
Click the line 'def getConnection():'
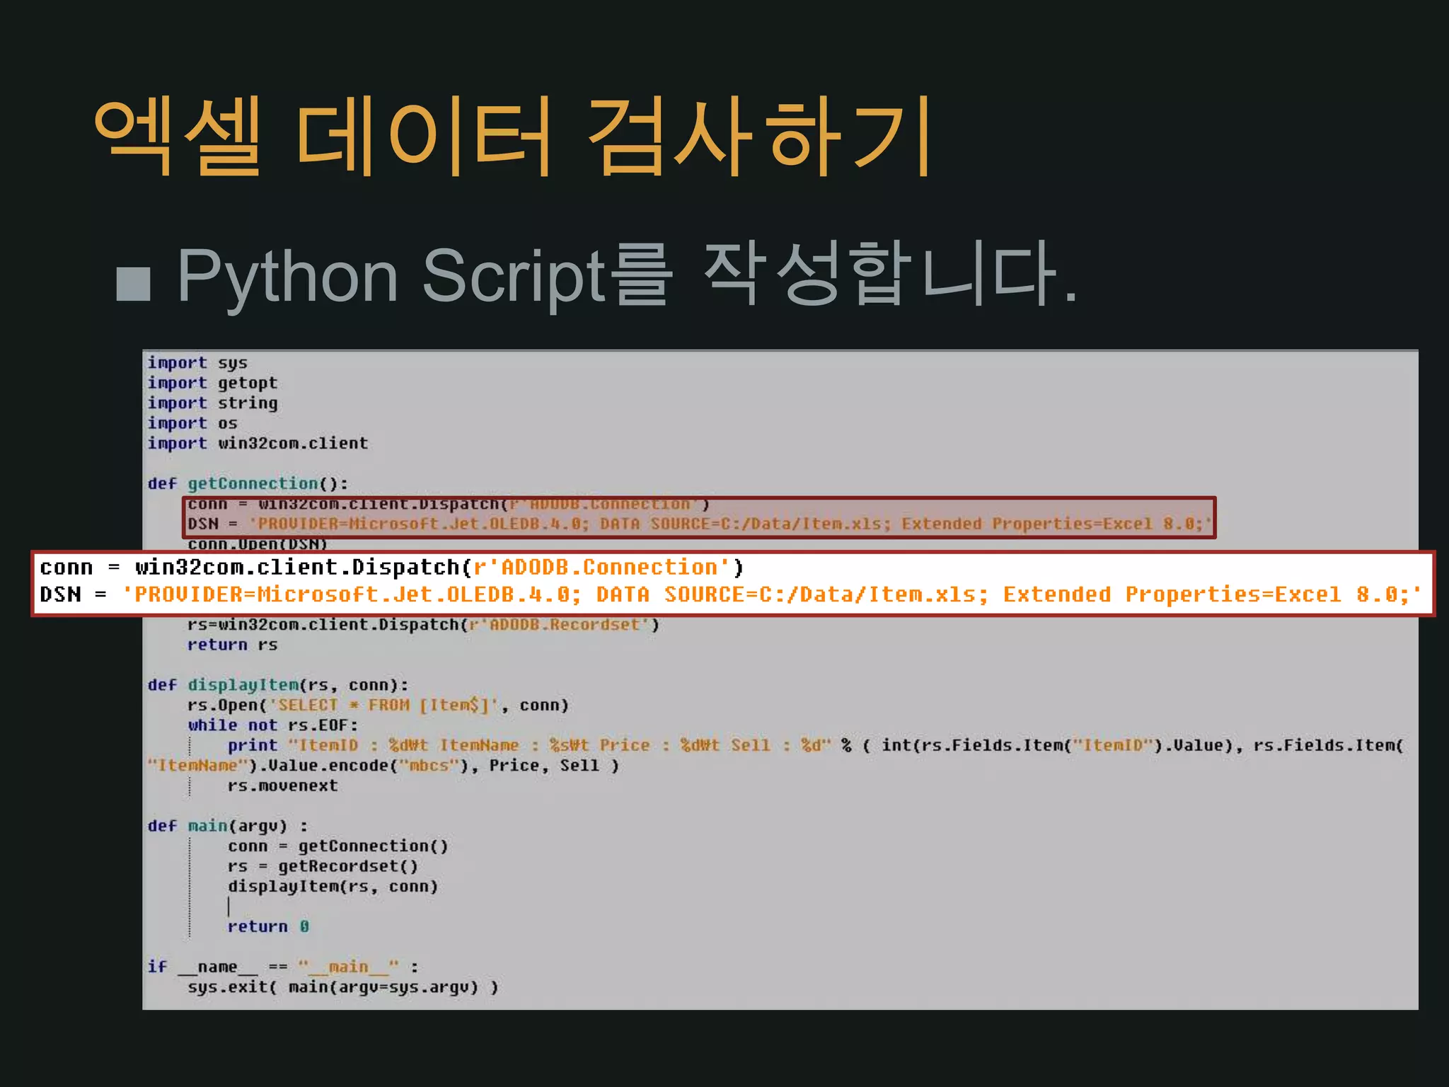(x=248, y=484)
